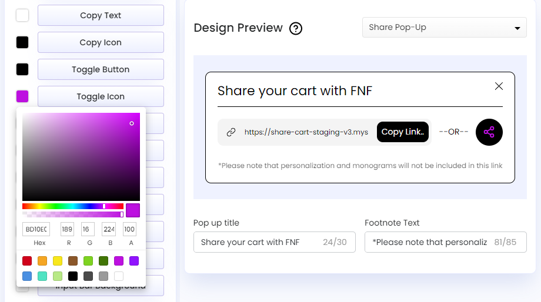Click the Design Preview help question mark
This screenshot has height=302, width=541.
click(296, 28)
